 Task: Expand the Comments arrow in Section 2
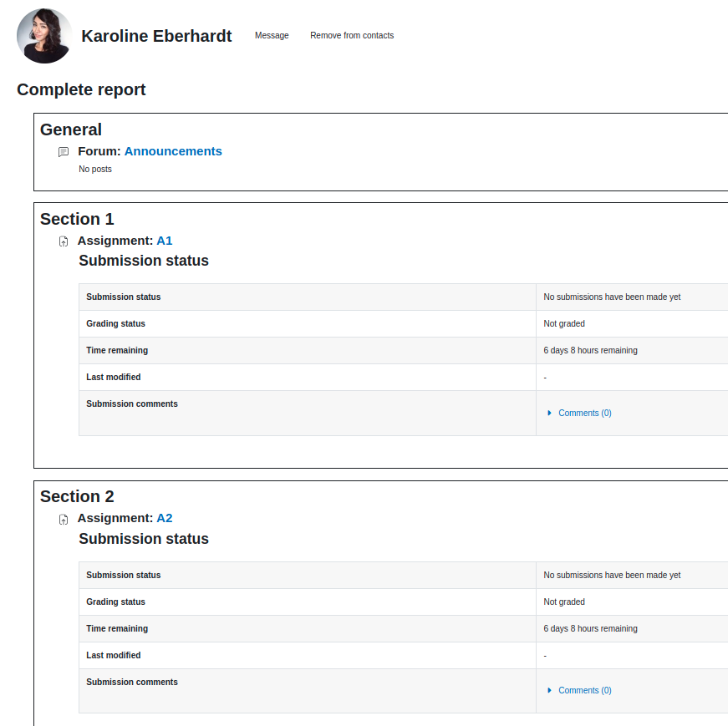[549, 690]
